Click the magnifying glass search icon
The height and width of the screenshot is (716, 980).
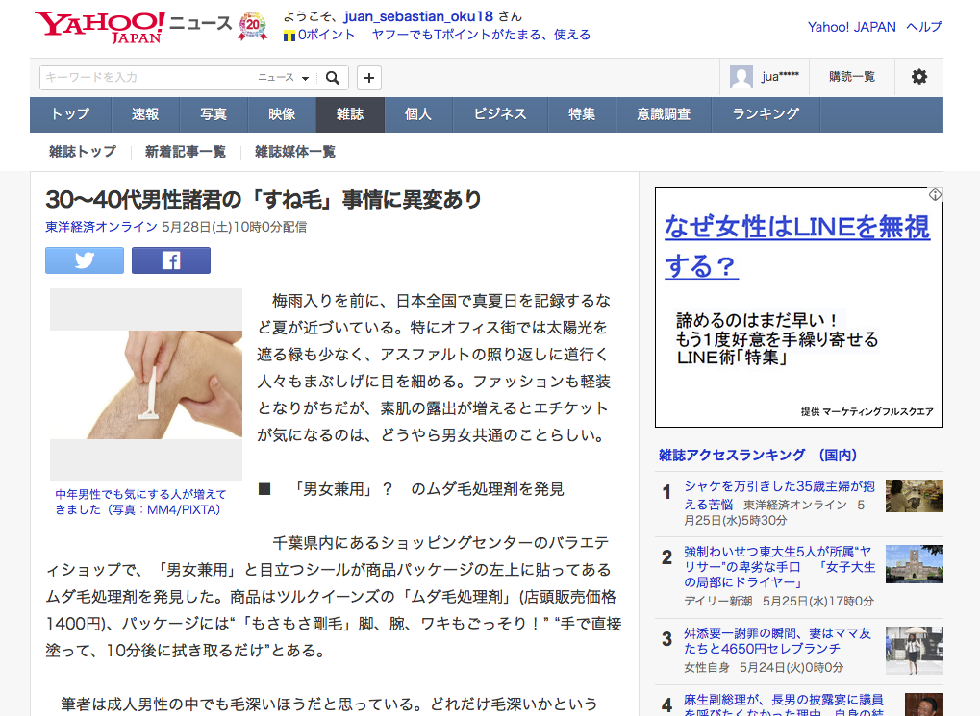332,77
